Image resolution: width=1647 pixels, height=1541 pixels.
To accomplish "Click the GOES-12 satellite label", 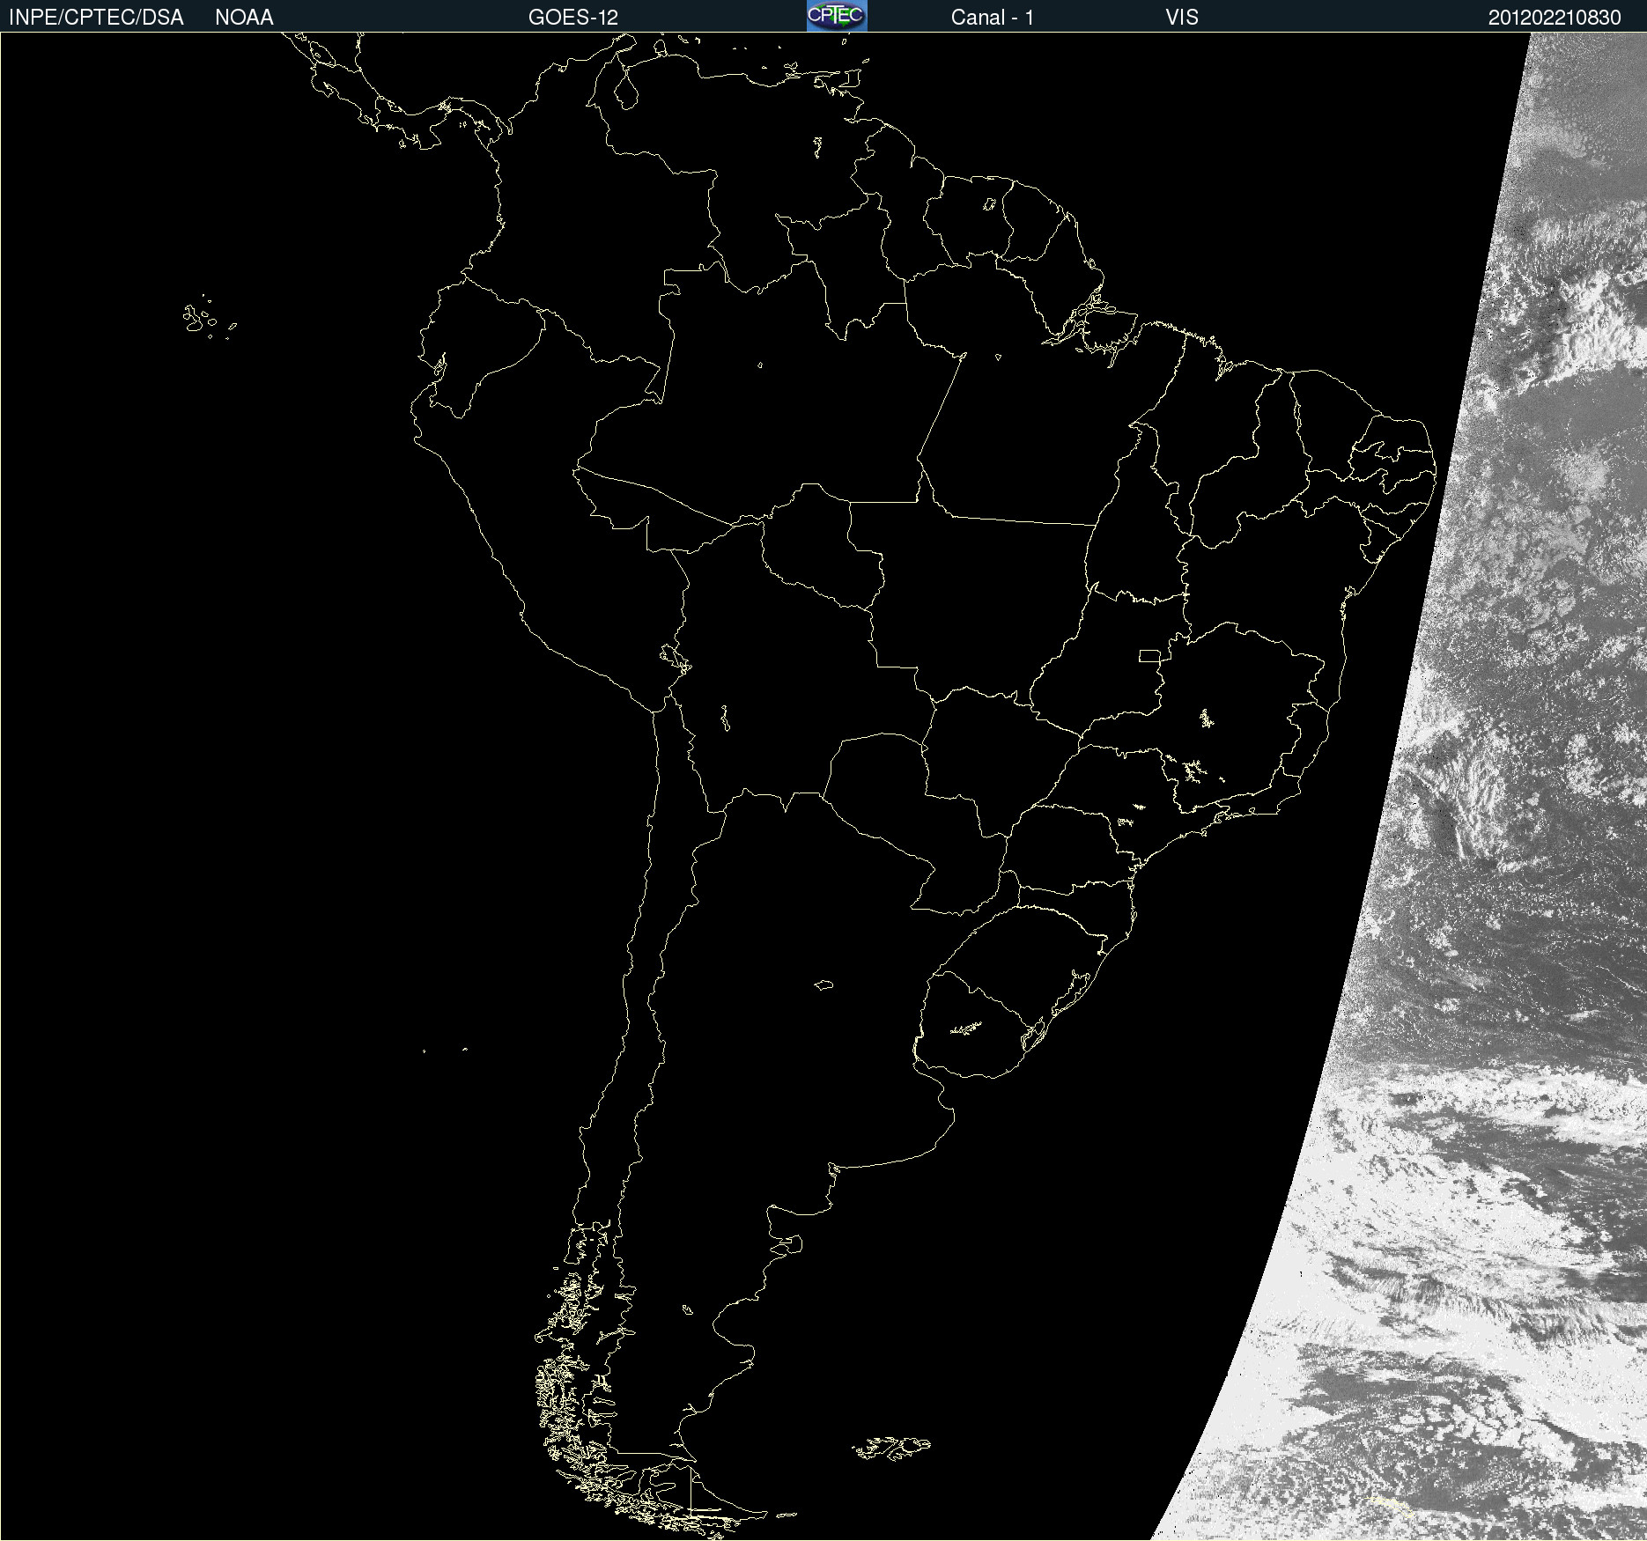I will 573,18.
